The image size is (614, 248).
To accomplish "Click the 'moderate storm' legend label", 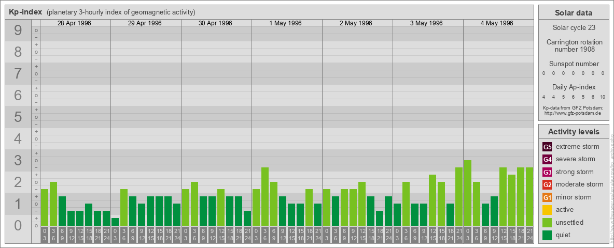I will click(580, 184).
